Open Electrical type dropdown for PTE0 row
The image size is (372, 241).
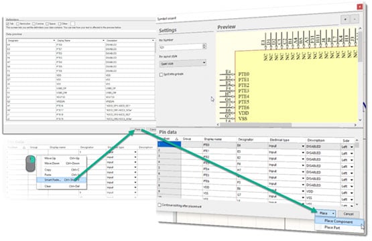[x=303, y=147]
